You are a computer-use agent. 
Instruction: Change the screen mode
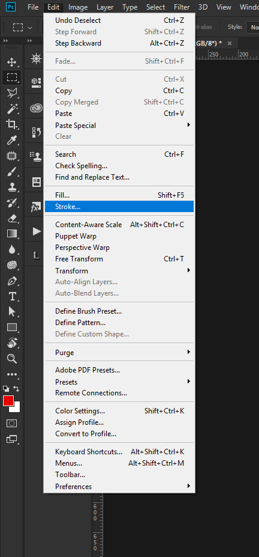[x=12, y=439]
